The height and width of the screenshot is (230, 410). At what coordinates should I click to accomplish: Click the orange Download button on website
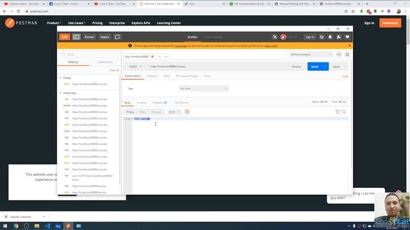390,23
